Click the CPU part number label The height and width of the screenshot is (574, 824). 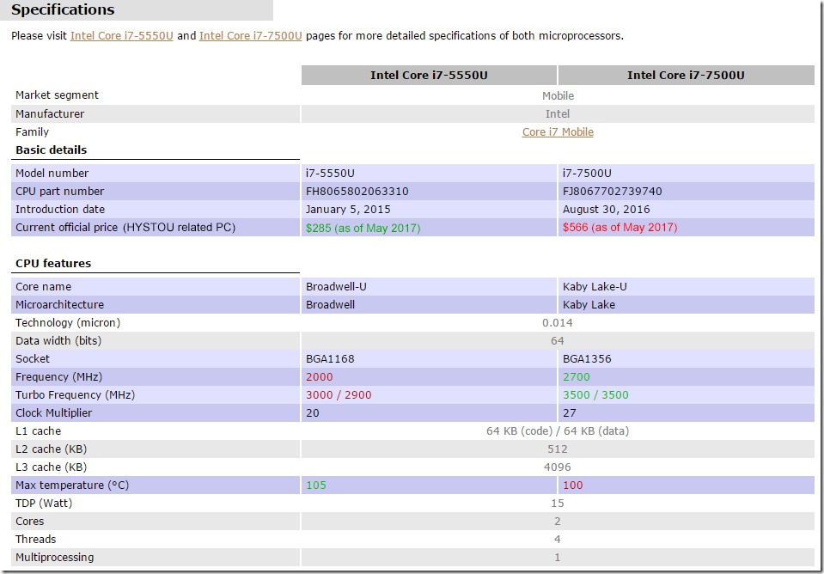click(x=59, y=192)
